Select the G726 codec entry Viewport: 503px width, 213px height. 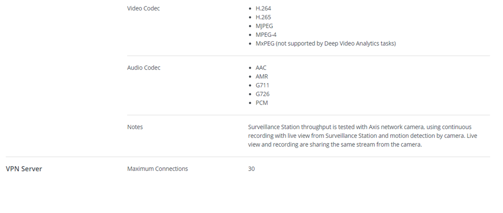pyautogui.click(x=262, y=94)
